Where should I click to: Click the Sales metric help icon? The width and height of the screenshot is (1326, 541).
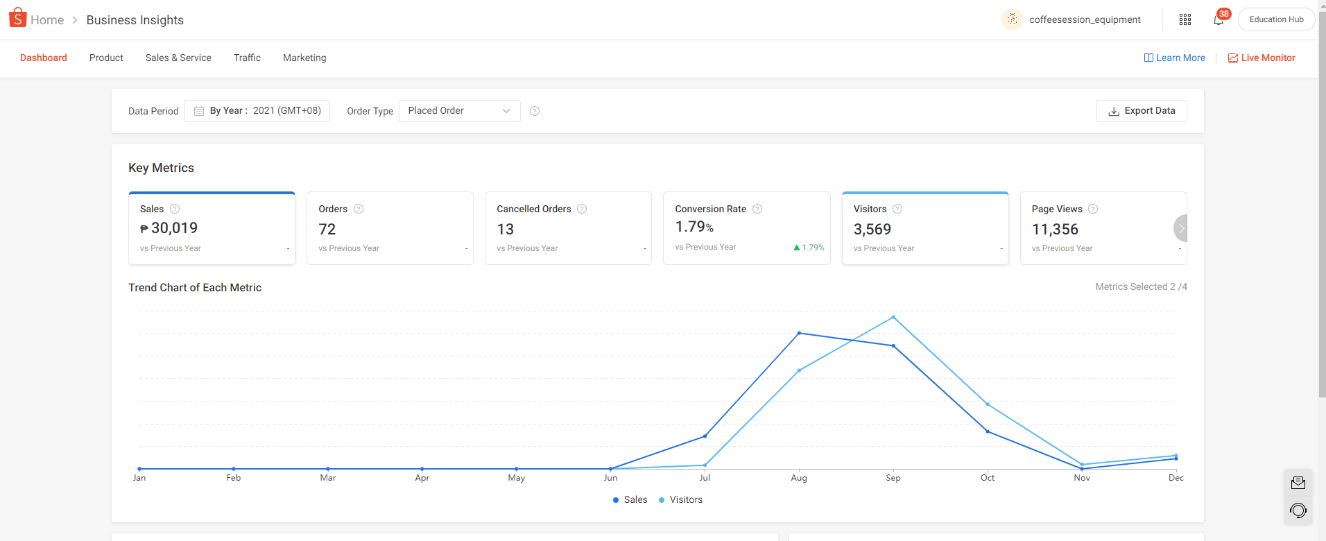coord(175,209)
